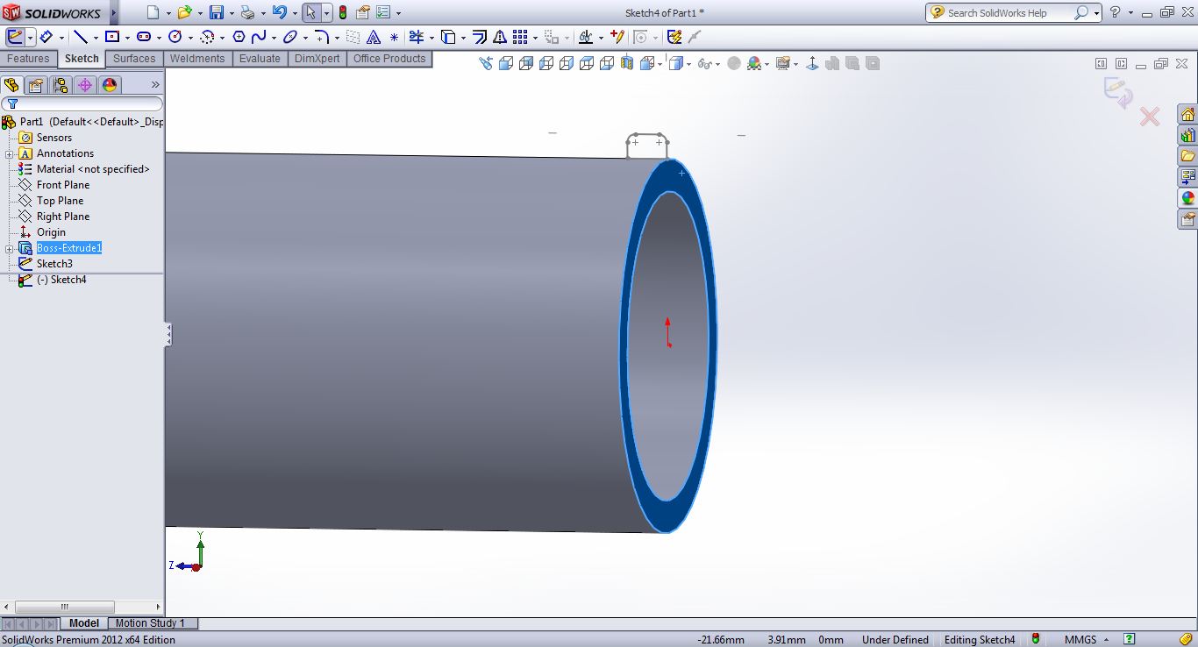Select the Spline tool
The width and height of the screenshot is (1198, 647).
coord(259,37)
